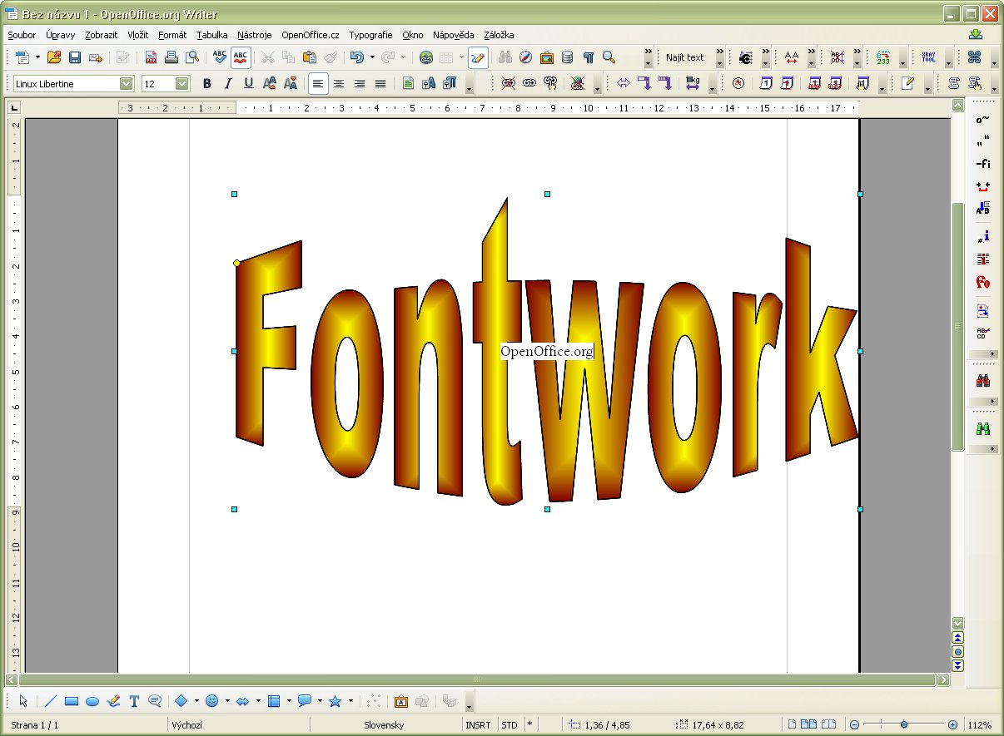The width and height of the screenshot is (1004, 736).
Task: Open the Nástroje menu
Action: (255, 35)
